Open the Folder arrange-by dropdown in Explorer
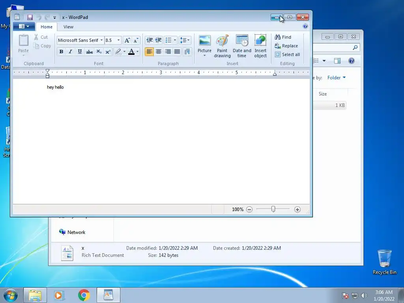 click(337, 78)
